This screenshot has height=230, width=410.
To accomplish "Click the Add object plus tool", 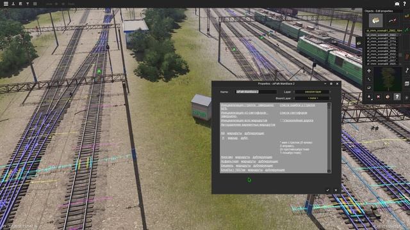I will click(x=369, y=71).
